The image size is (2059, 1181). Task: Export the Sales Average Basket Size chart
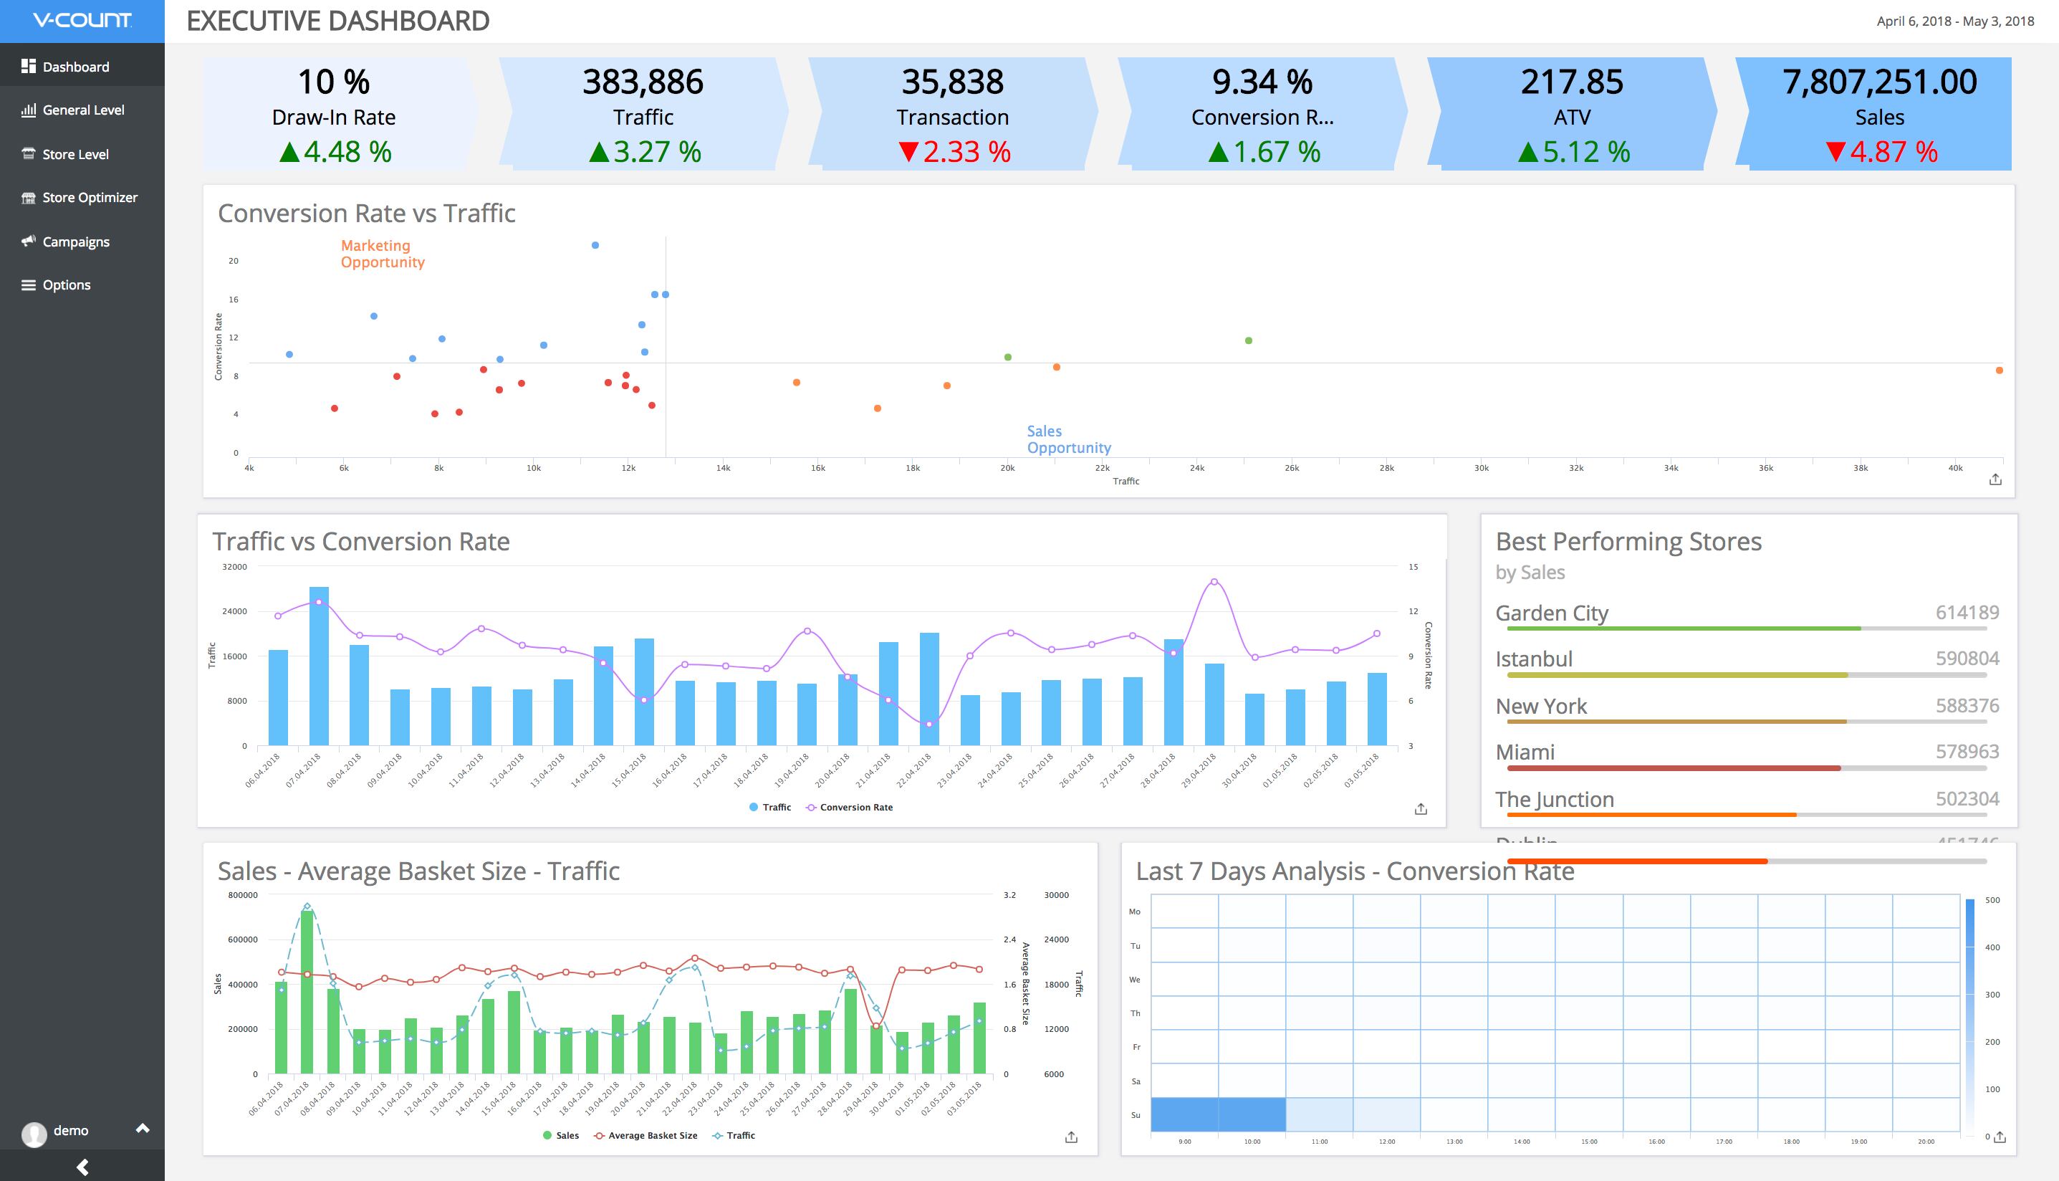coord(1071,1137)
